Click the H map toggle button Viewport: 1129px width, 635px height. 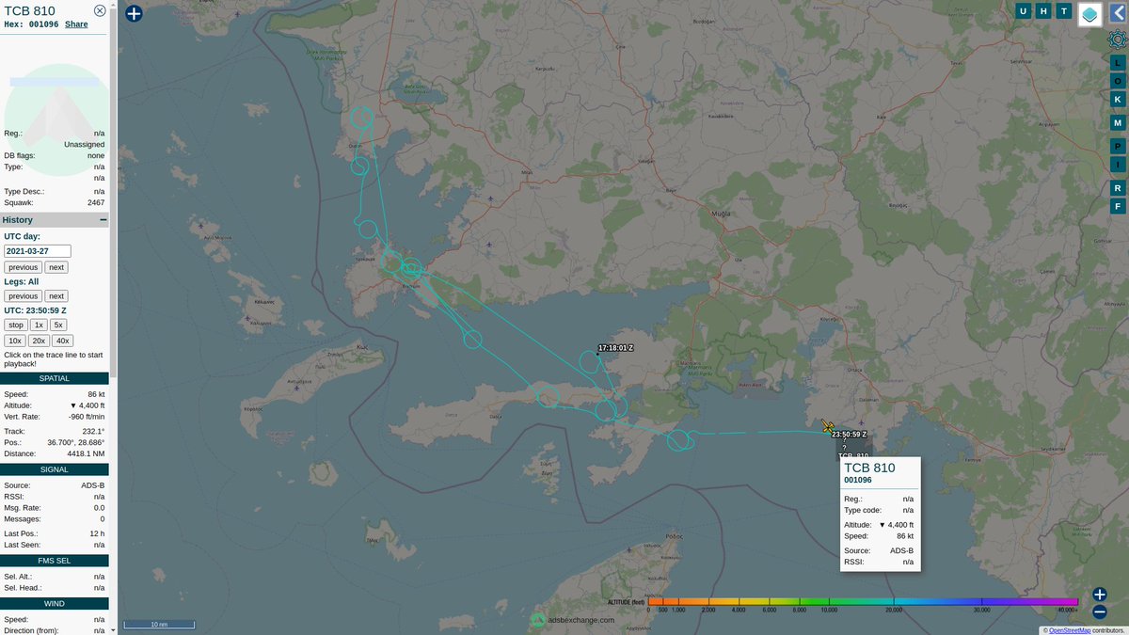pyautogui.click(x=1043, y=11)
